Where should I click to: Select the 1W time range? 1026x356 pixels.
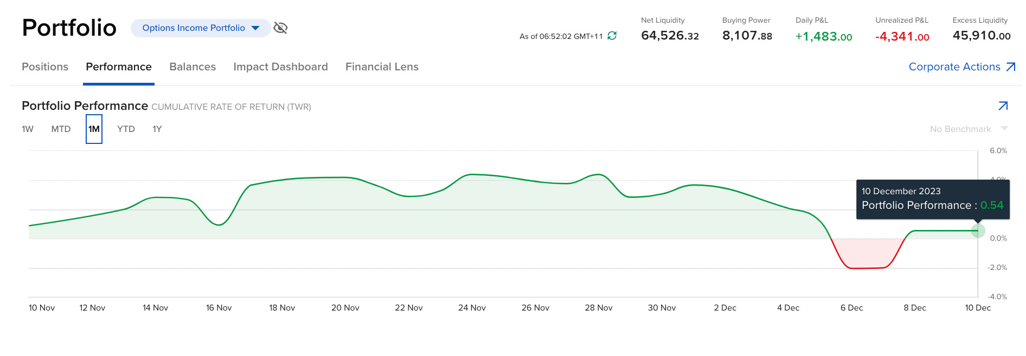28,129
